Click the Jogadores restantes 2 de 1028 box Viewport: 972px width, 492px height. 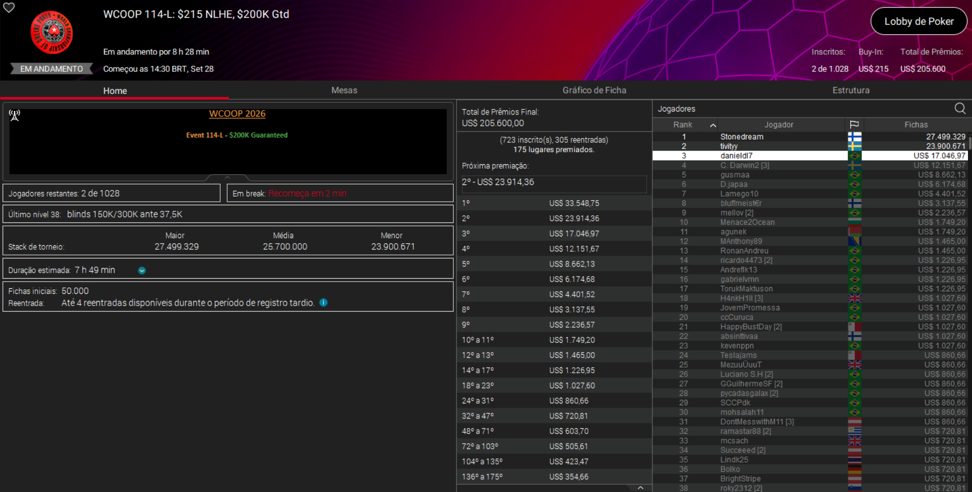pyautogui.click(x=112, y=194)
